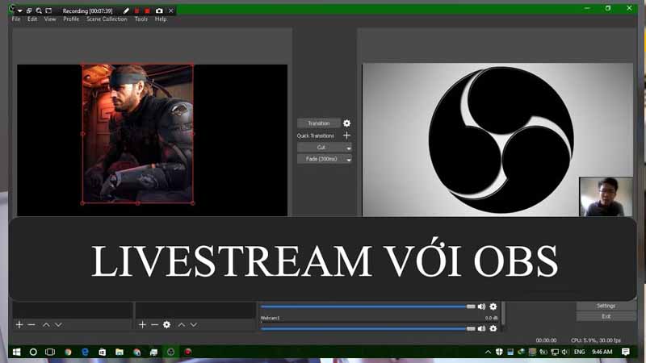Open transition settings gear next to Transition
646x363 pixels.
tap(347, 123)
